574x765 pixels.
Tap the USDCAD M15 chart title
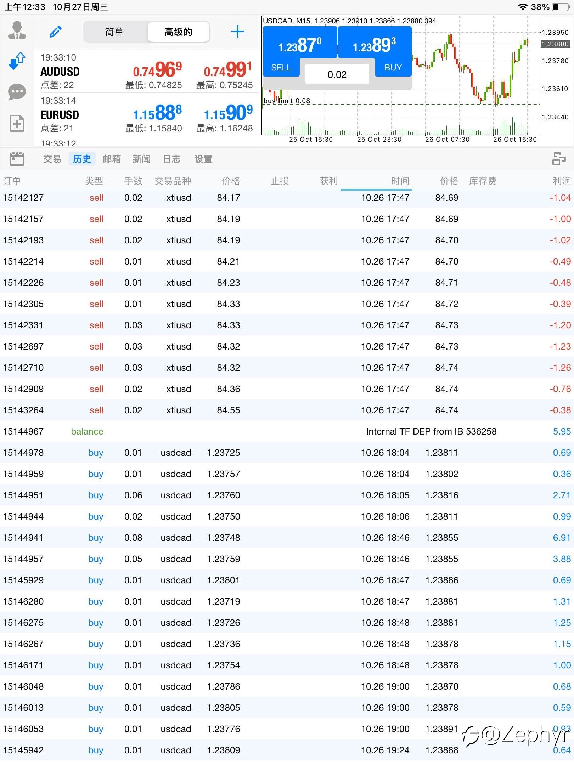349,21
